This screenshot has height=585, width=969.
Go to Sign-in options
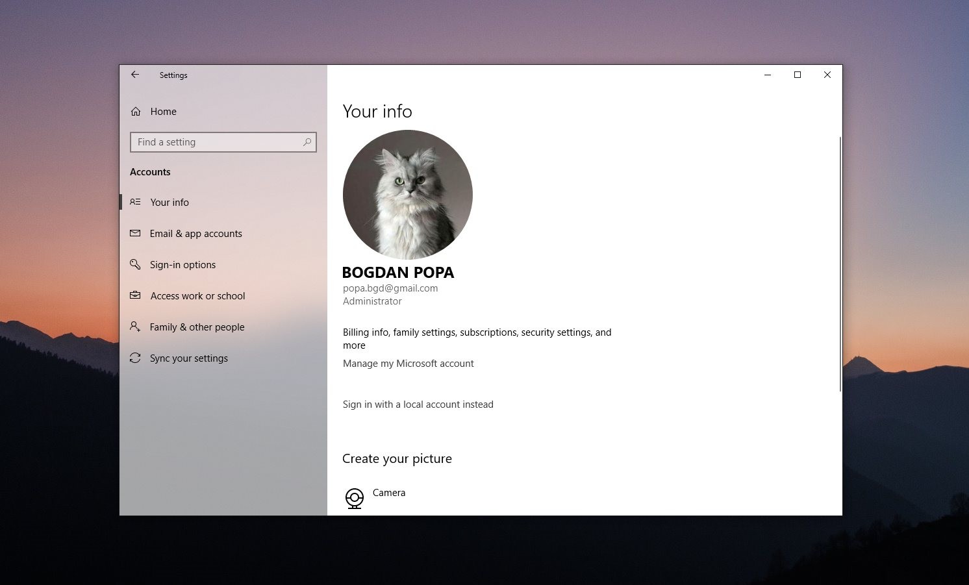coord(223,264)
